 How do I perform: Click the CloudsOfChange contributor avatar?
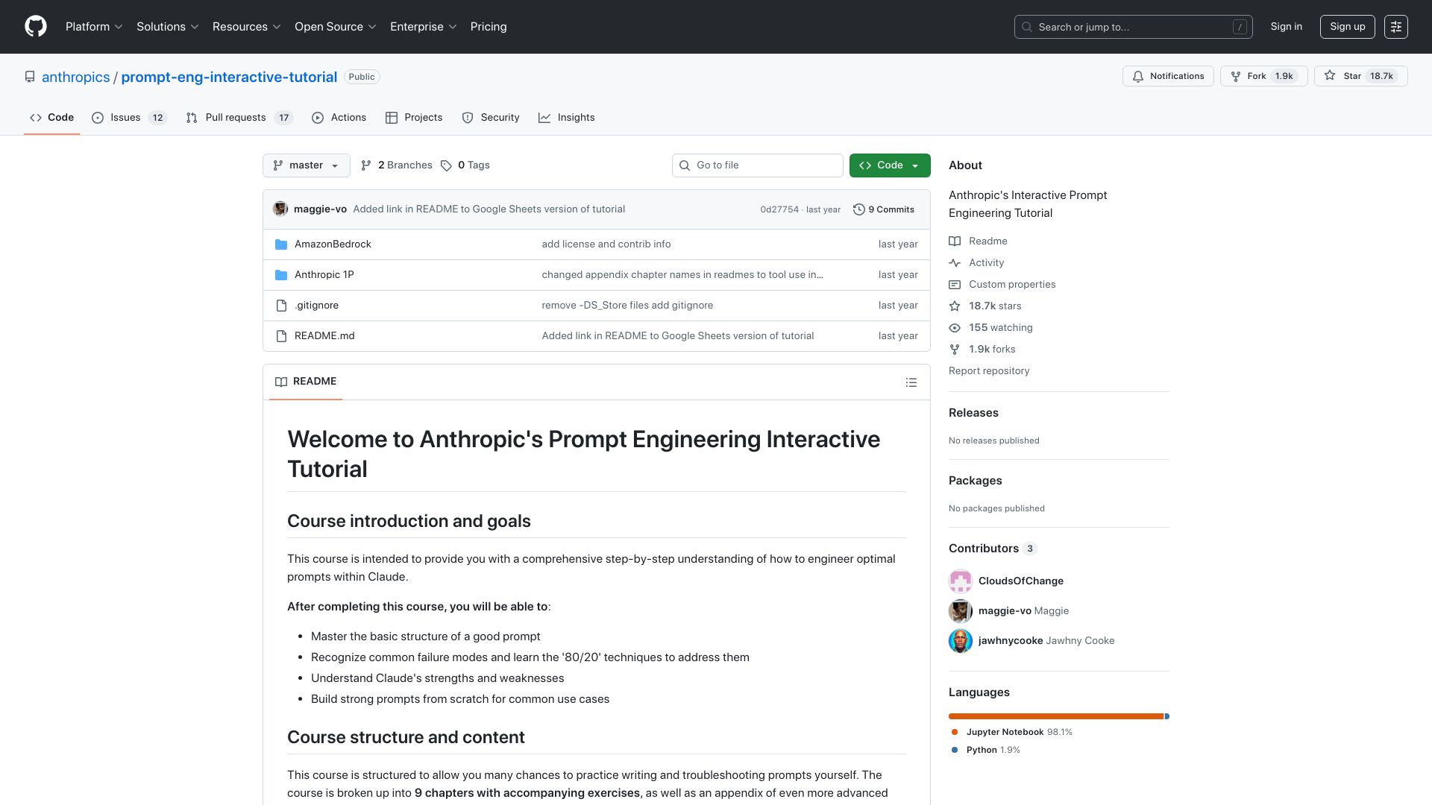[x=961, y=581]
